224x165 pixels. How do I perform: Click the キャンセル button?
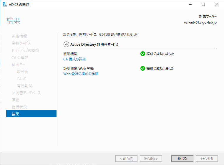(207, 159)
